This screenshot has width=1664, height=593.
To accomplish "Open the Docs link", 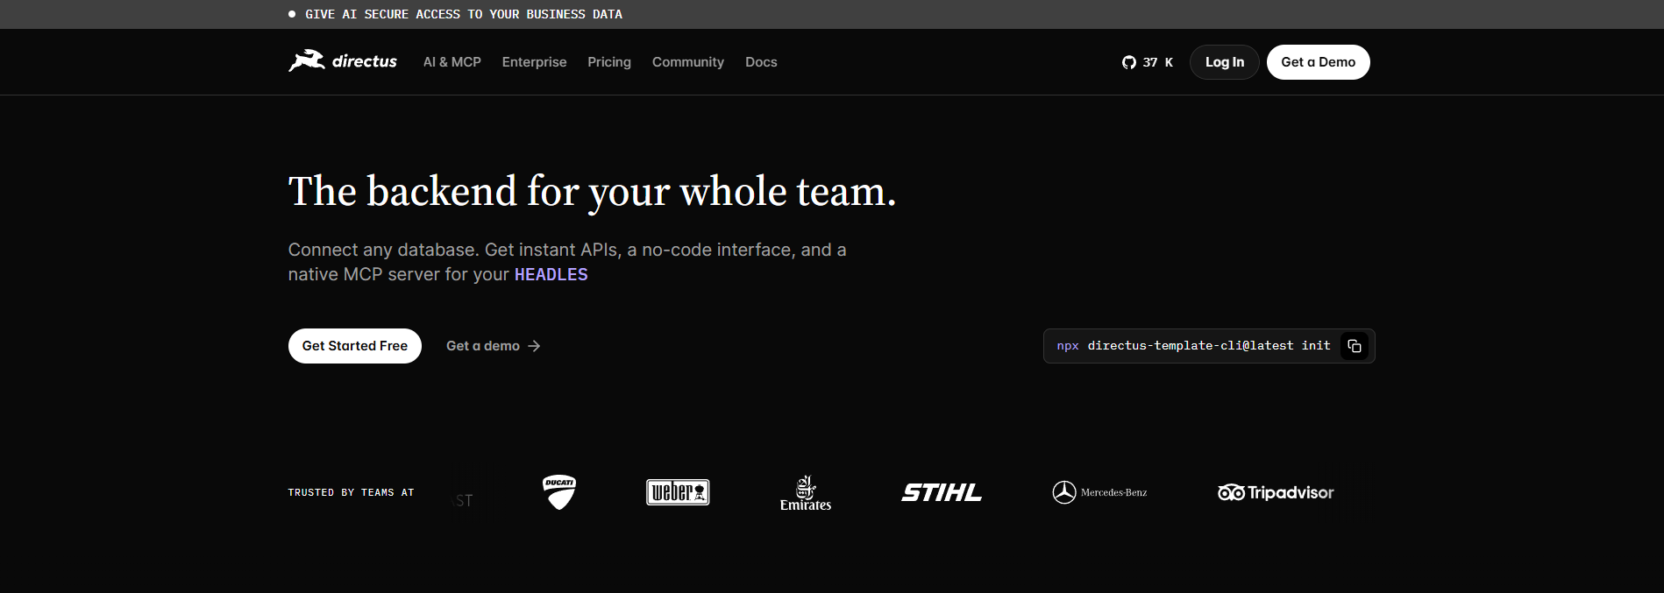I will click(x=761, y=62).
